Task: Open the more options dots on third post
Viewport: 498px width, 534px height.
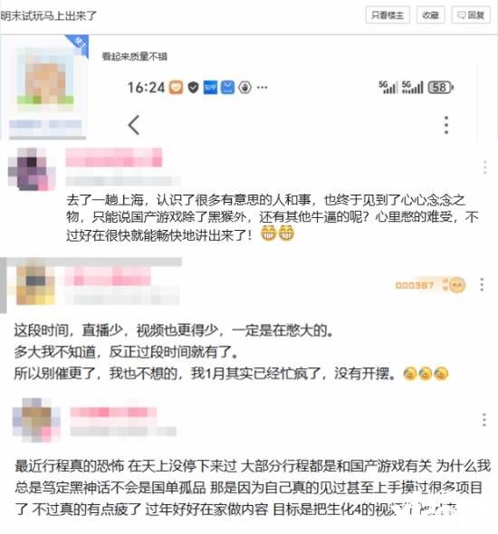Action: [x=484, y=420]
